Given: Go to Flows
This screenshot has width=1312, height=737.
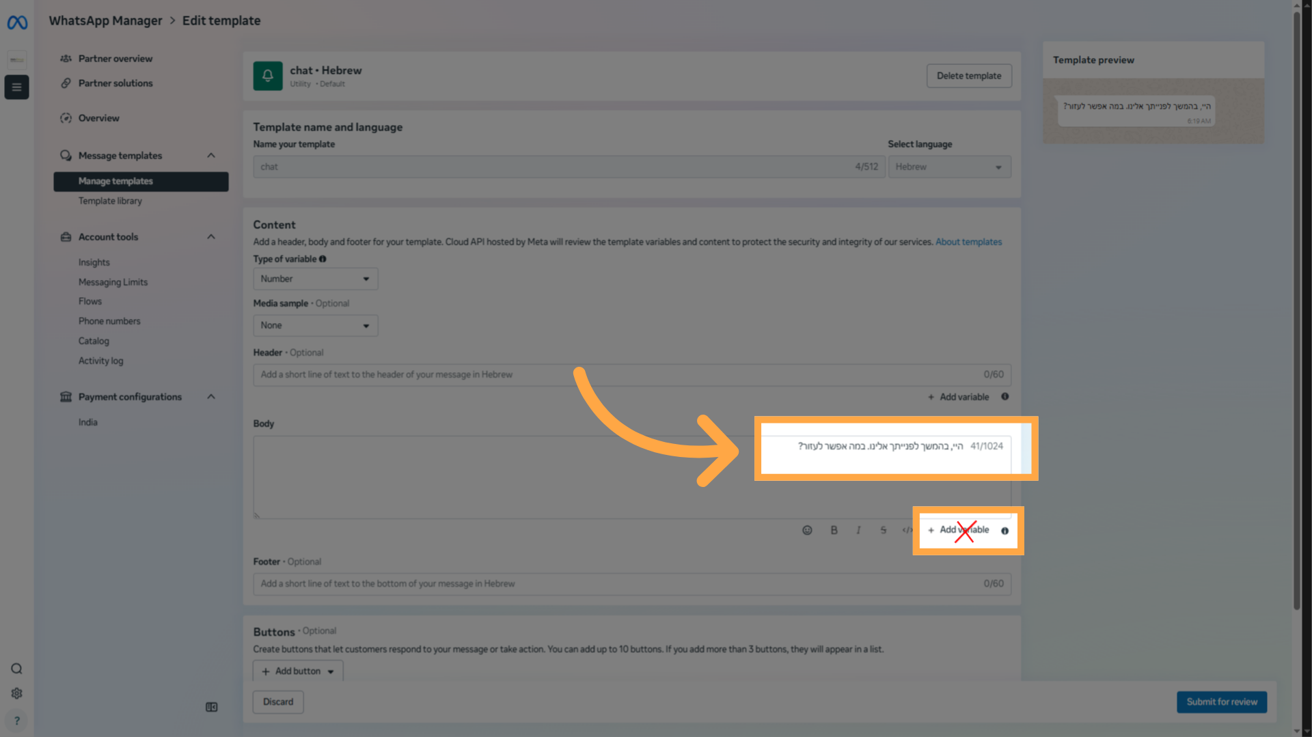Looking at the screenshot, I should pos(90,301).
